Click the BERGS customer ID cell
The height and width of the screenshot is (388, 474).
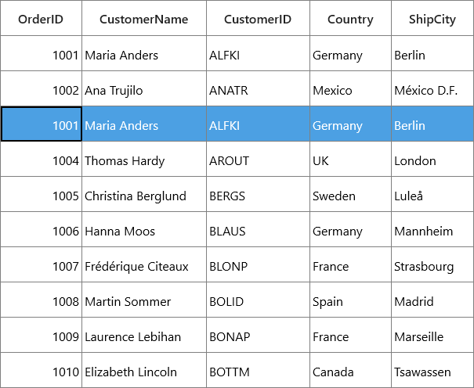259,194
